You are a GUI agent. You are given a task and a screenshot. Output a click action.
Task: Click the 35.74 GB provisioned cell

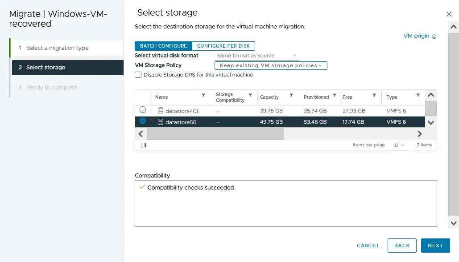point(315,111)
